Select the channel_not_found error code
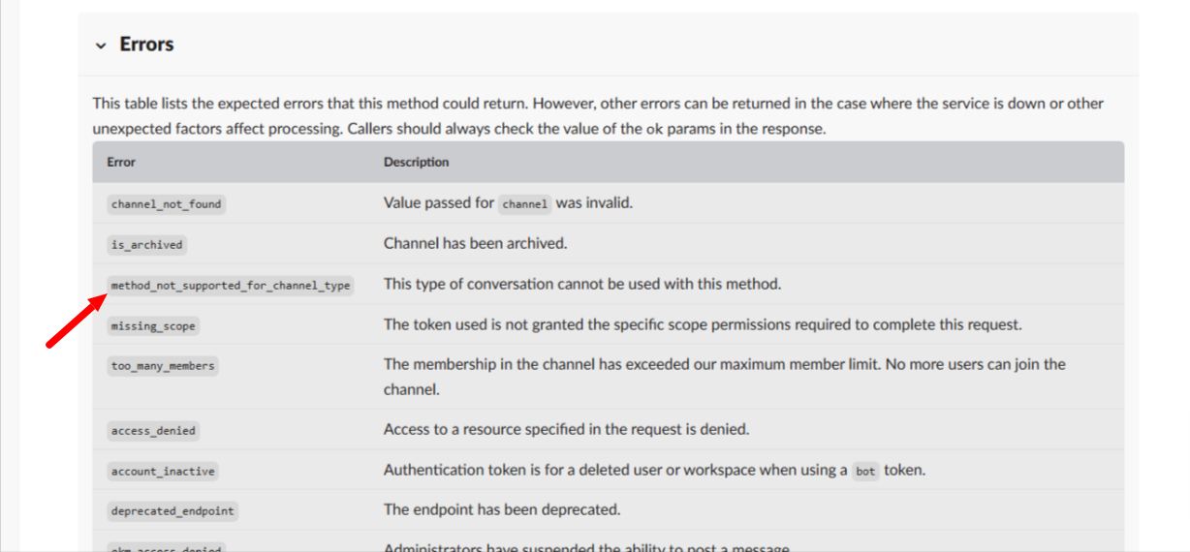This screenshot has height=552, width=1190. [x=167, y=204]
